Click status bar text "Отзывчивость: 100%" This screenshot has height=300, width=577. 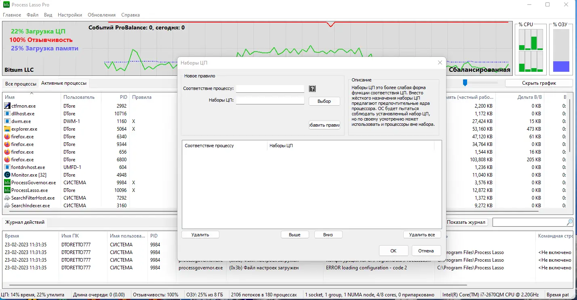click(156, 295)
